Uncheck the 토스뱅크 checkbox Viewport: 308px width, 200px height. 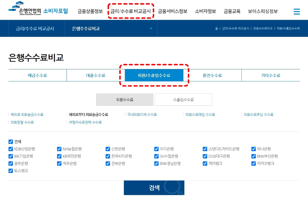10,171
